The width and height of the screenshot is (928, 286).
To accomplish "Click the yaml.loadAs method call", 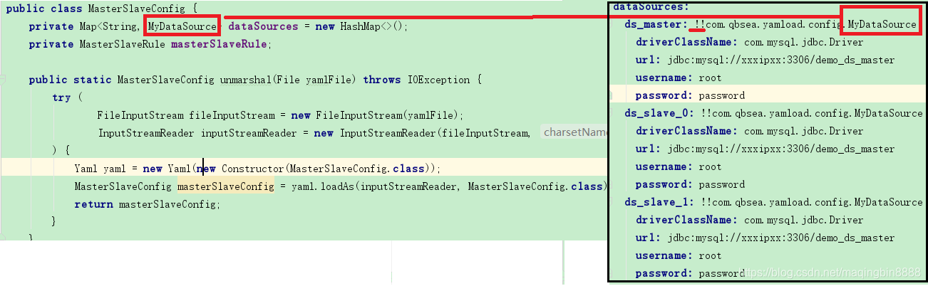I will click(324, 186).
